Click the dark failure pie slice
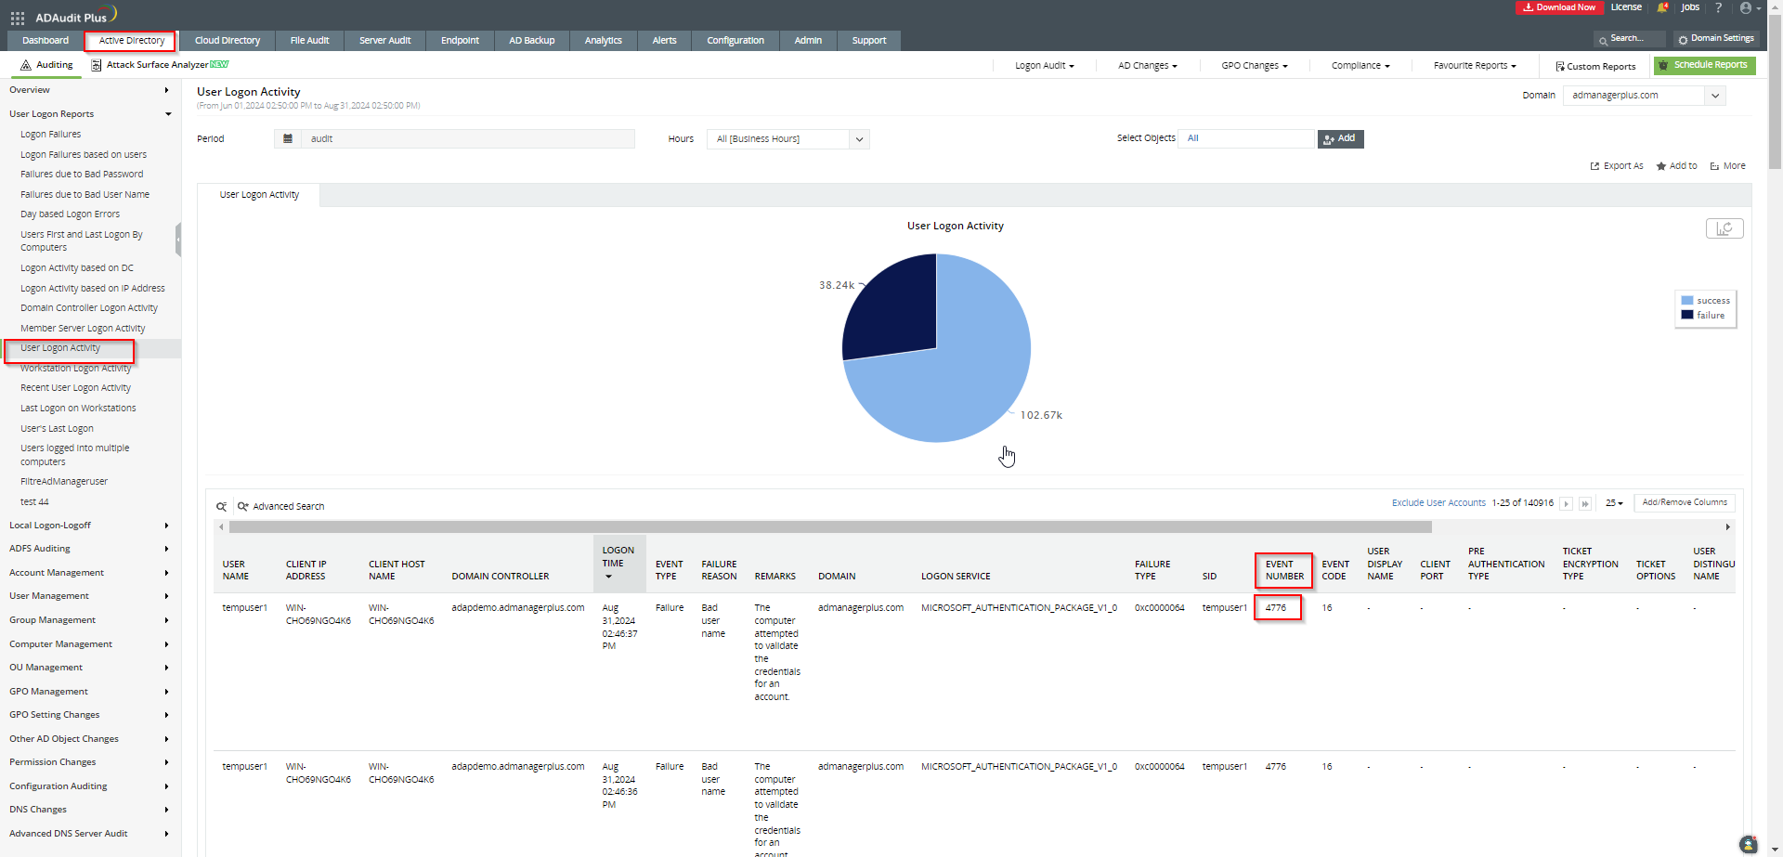The width and height of the screenshot is (1783, 857). (896, 309)
